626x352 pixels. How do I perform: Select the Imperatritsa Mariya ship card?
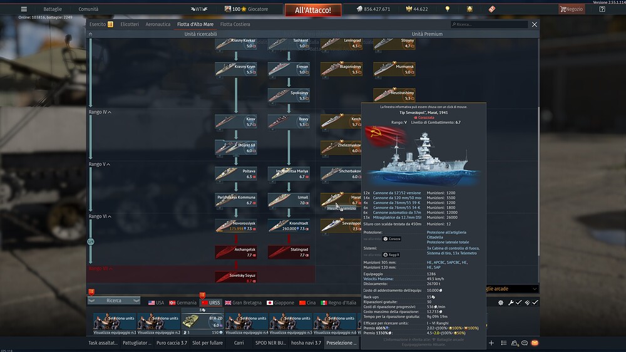pos(289,173)
